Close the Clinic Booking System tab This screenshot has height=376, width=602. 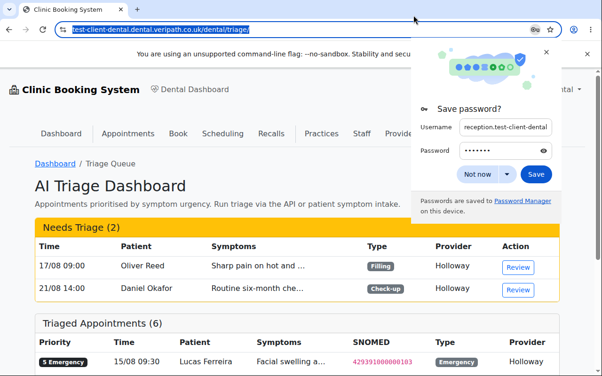click(121, 9)
